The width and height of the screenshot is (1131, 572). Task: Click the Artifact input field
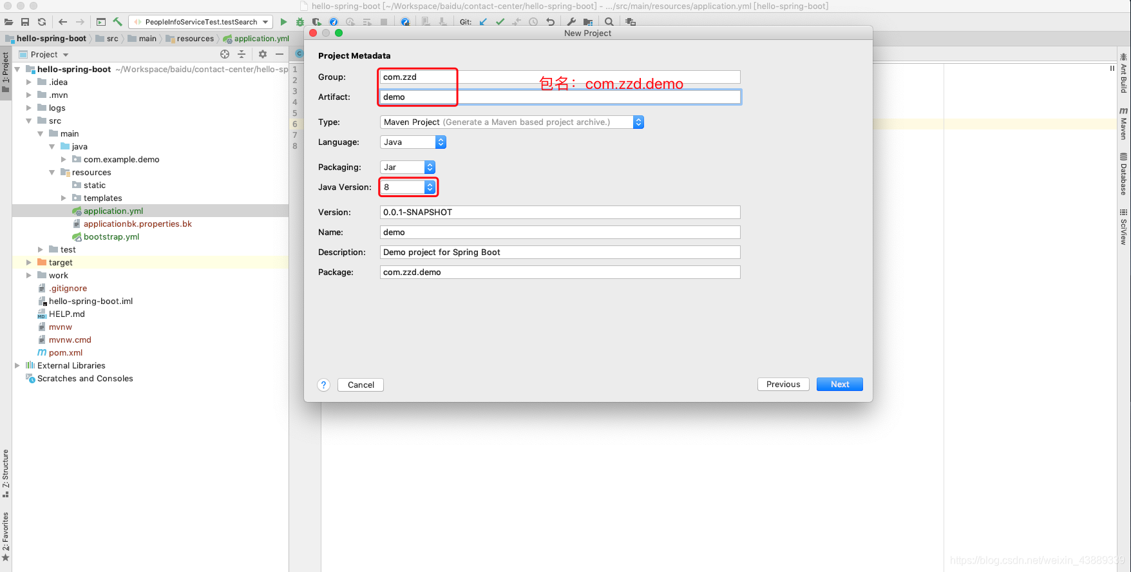tap(560, 97)
